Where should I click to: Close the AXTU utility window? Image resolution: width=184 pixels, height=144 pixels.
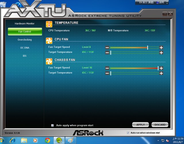(170, 14)
